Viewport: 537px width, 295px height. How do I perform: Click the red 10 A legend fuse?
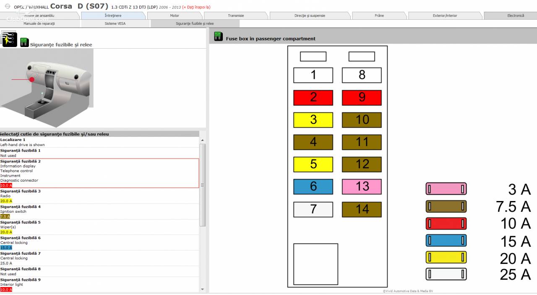tap(446, 223)
